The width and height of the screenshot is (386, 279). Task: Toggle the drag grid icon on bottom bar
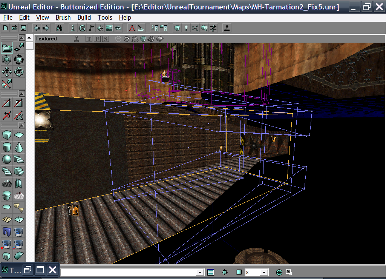[x=239, y=272]
